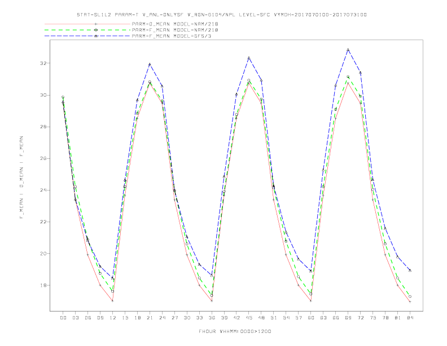Click red O_MEAN plus data point at hour 12

click(x=113, y=301)
